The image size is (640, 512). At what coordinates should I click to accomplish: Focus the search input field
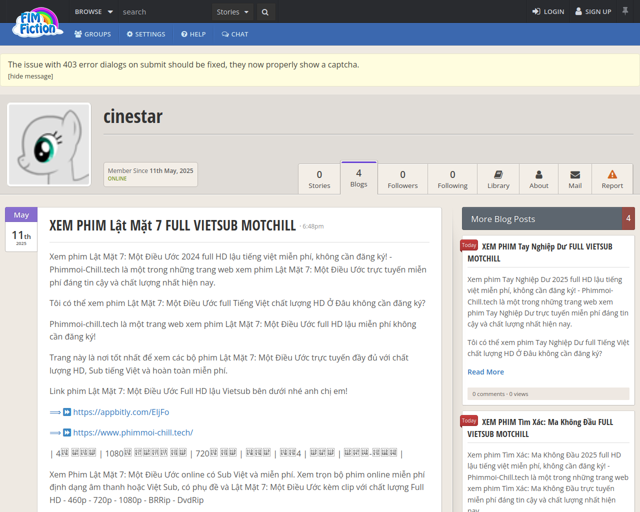[165, 11]
